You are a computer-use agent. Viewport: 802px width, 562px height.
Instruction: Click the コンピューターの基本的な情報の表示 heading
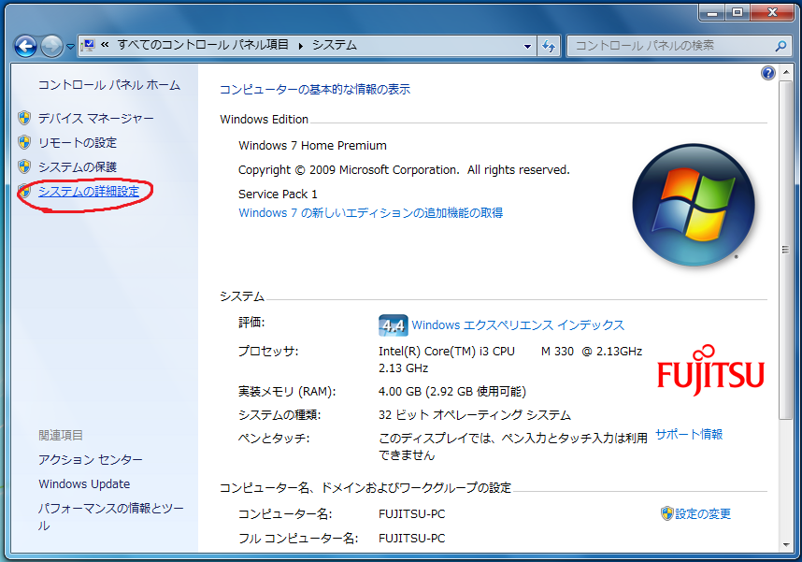point(315,90)
